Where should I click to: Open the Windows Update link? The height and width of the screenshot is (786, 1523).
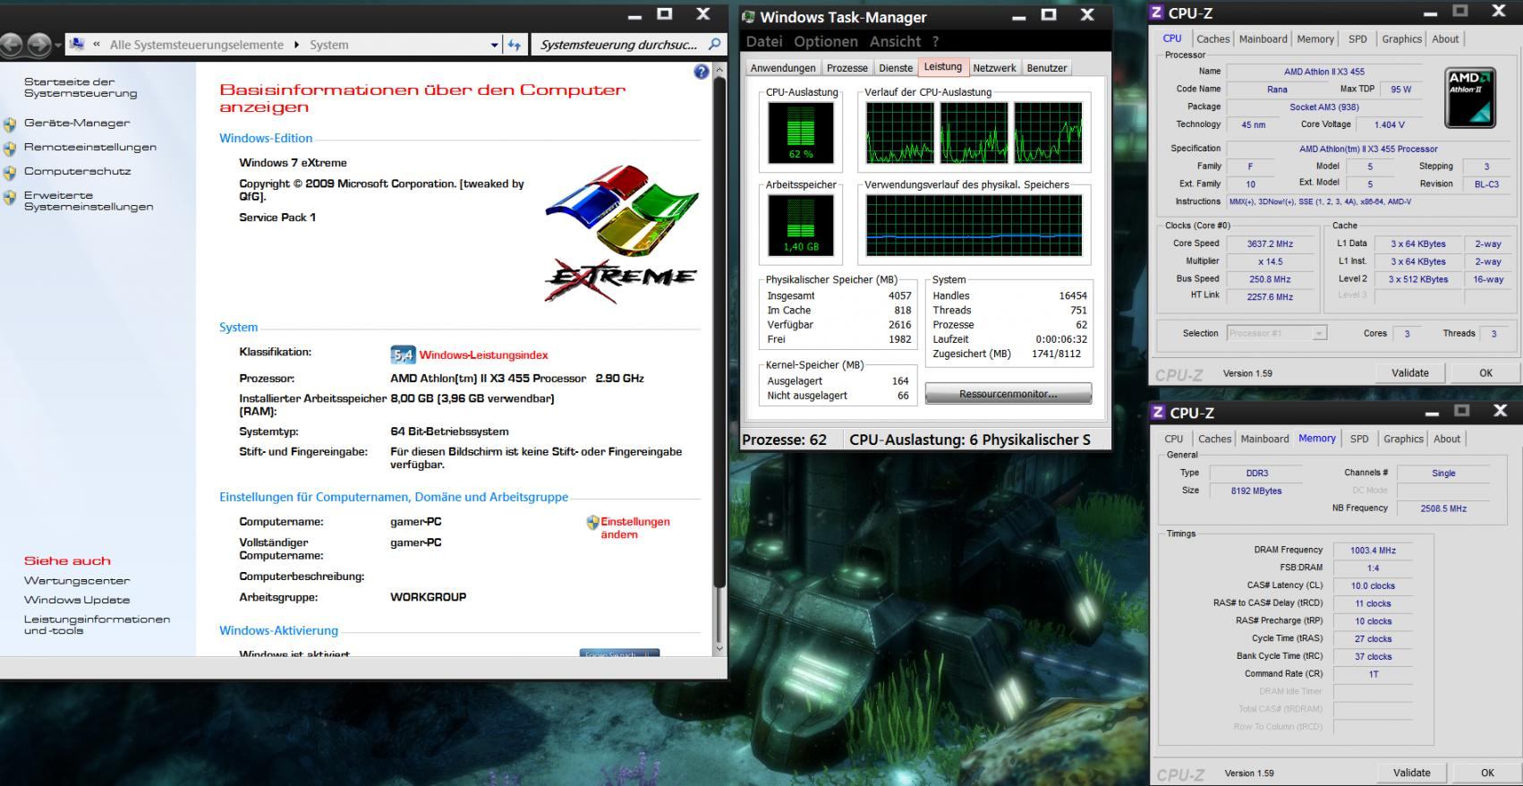(x=77, y=601)
